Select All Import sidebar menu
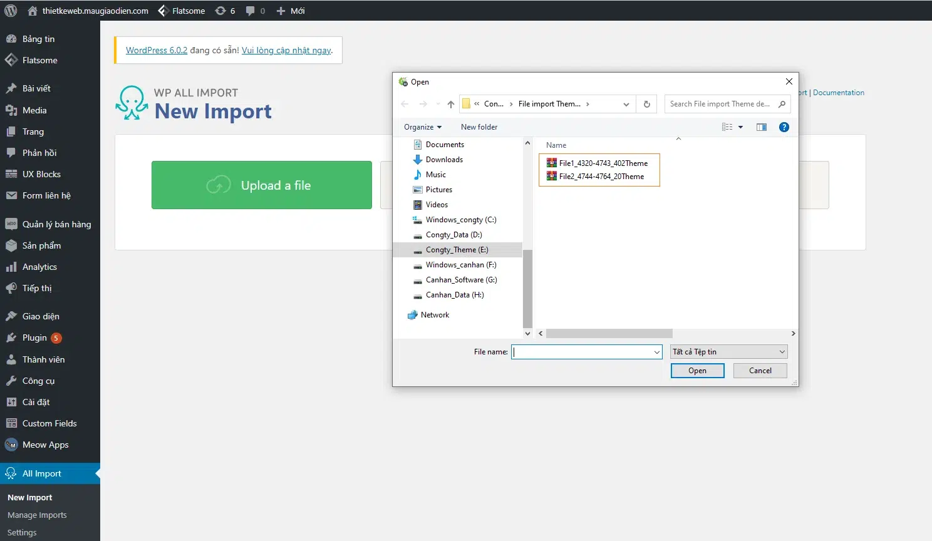Screen dimensions: 932x541 click(x=50, y=473)
